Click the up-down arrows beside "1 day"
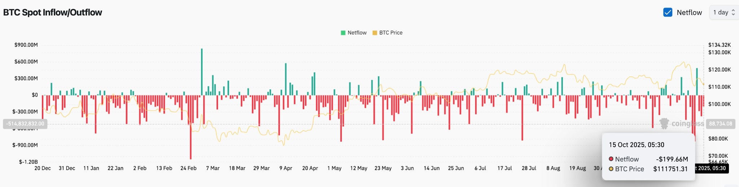This screenshot has width=739, height=187. point(733,13)
